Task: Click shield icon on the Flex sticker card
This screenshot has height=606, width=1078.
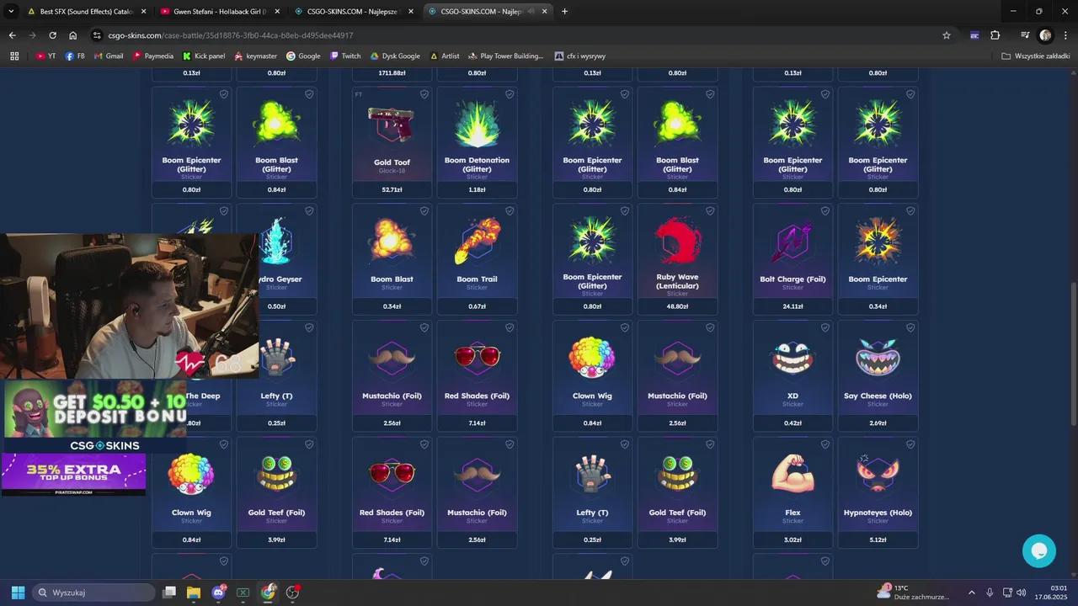Action: click(x=825, y=444)
